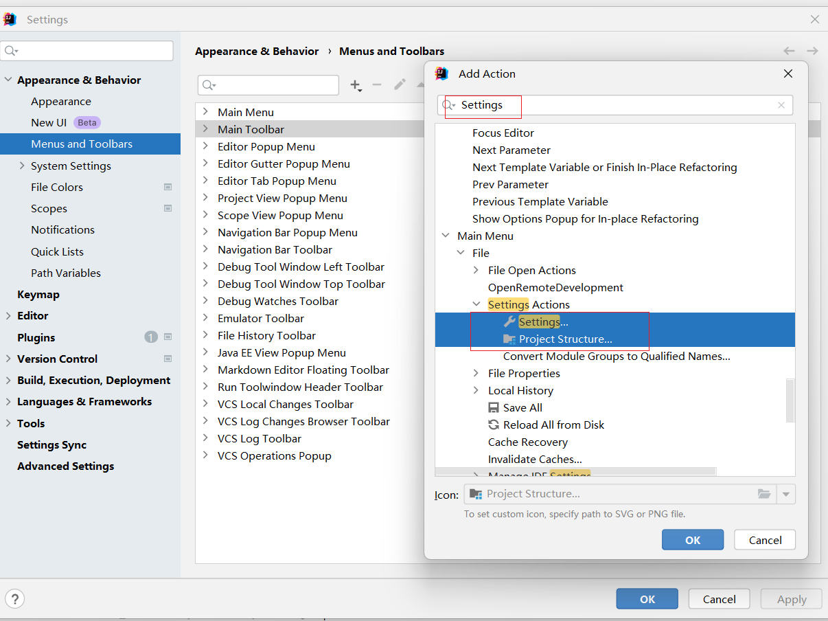Viewport: 828px width, 621px height.
Task: Click the move up arrow icon in the toolbar
Action: tap(422, 85)
